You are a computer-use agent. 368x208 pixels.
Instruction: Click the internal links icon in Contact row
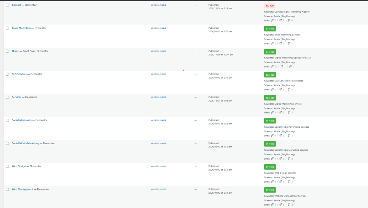272,20
